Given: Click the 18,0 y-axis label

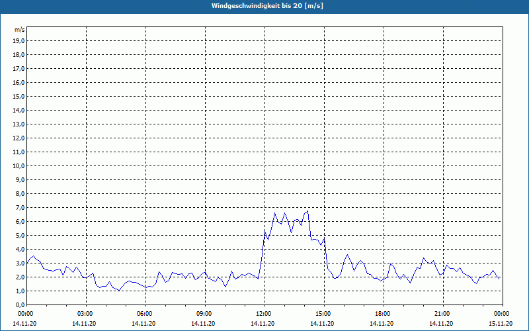Looking at the screenshot, I should click(19, 55).
